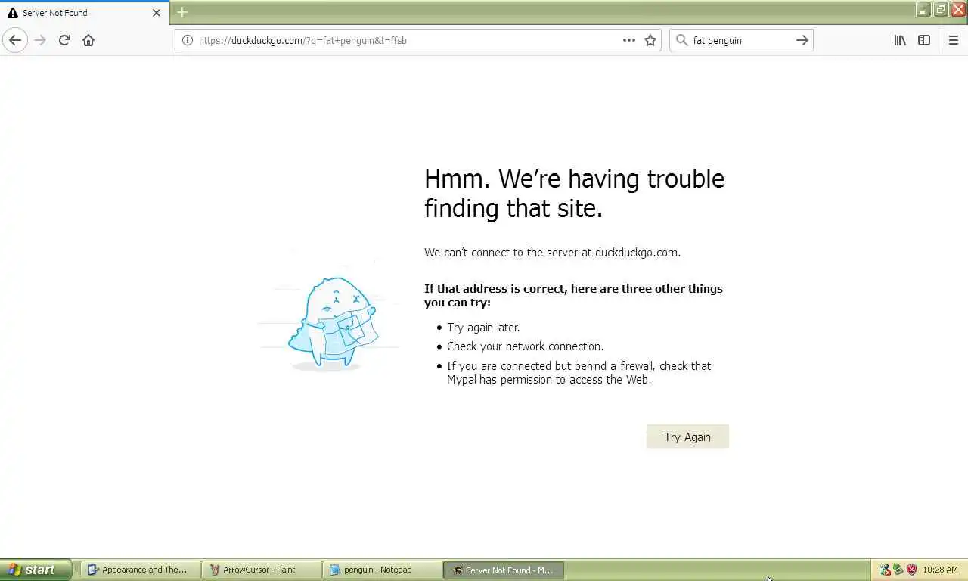Switch to penguin - Notepad taskbar item
968x581 pixels.
point(383,570)
